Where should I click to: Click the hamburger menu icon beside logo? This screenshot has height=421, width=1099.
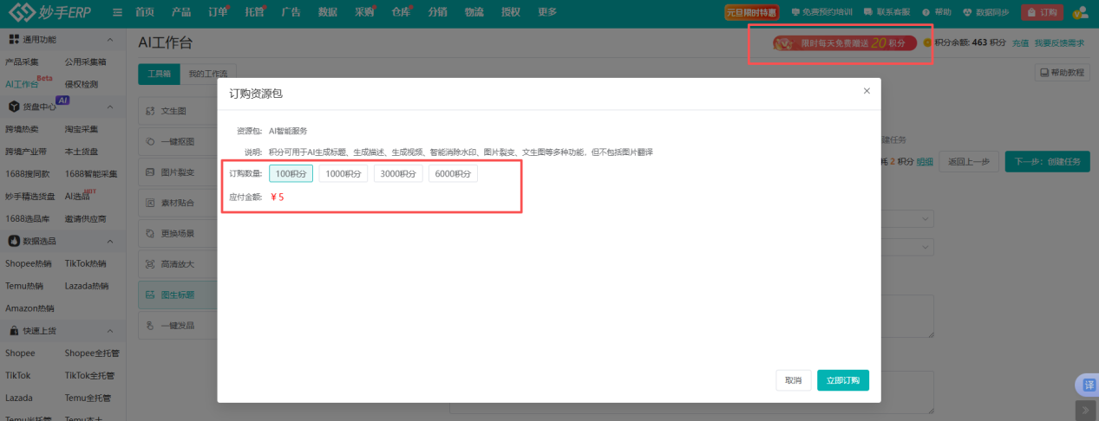click(x=117, y=12)
